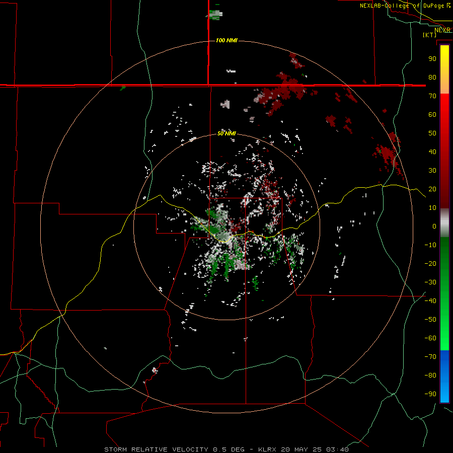453x453 pixels.
Task: Click the 70 knot scale label
Action: 432,96
